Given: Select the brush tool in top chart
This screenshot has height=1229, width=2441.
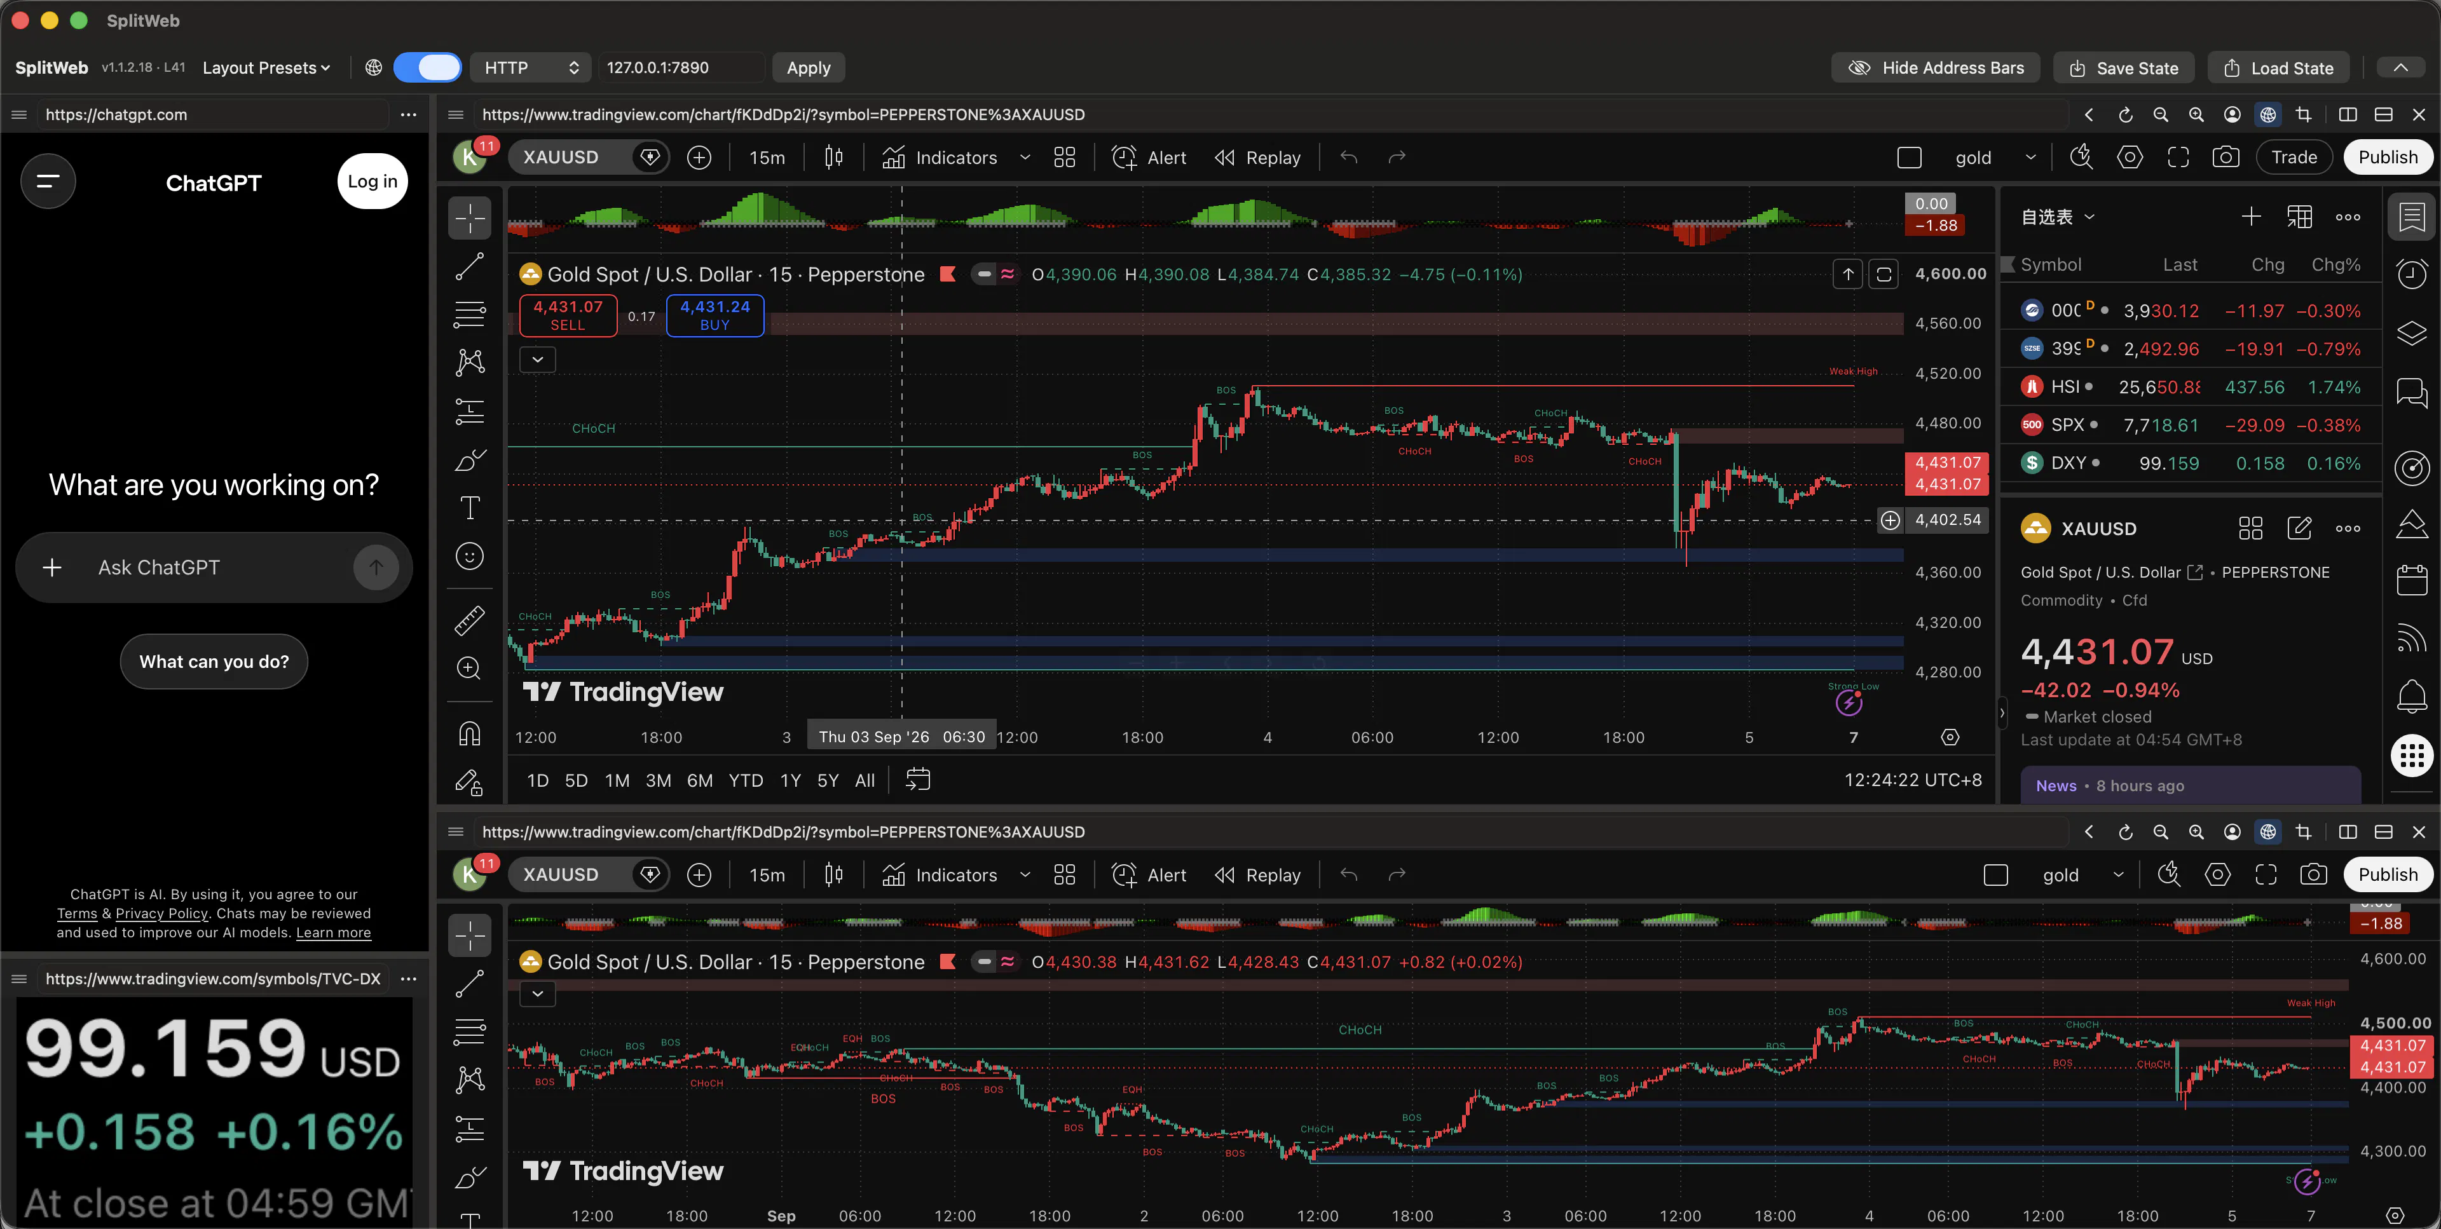Looking at the screenshot, I should click(469, 459).
